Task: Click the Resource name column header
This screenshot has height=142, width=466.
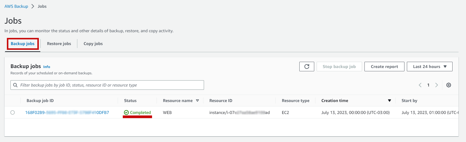Action: pyautogui.click(x=178, y=101)
